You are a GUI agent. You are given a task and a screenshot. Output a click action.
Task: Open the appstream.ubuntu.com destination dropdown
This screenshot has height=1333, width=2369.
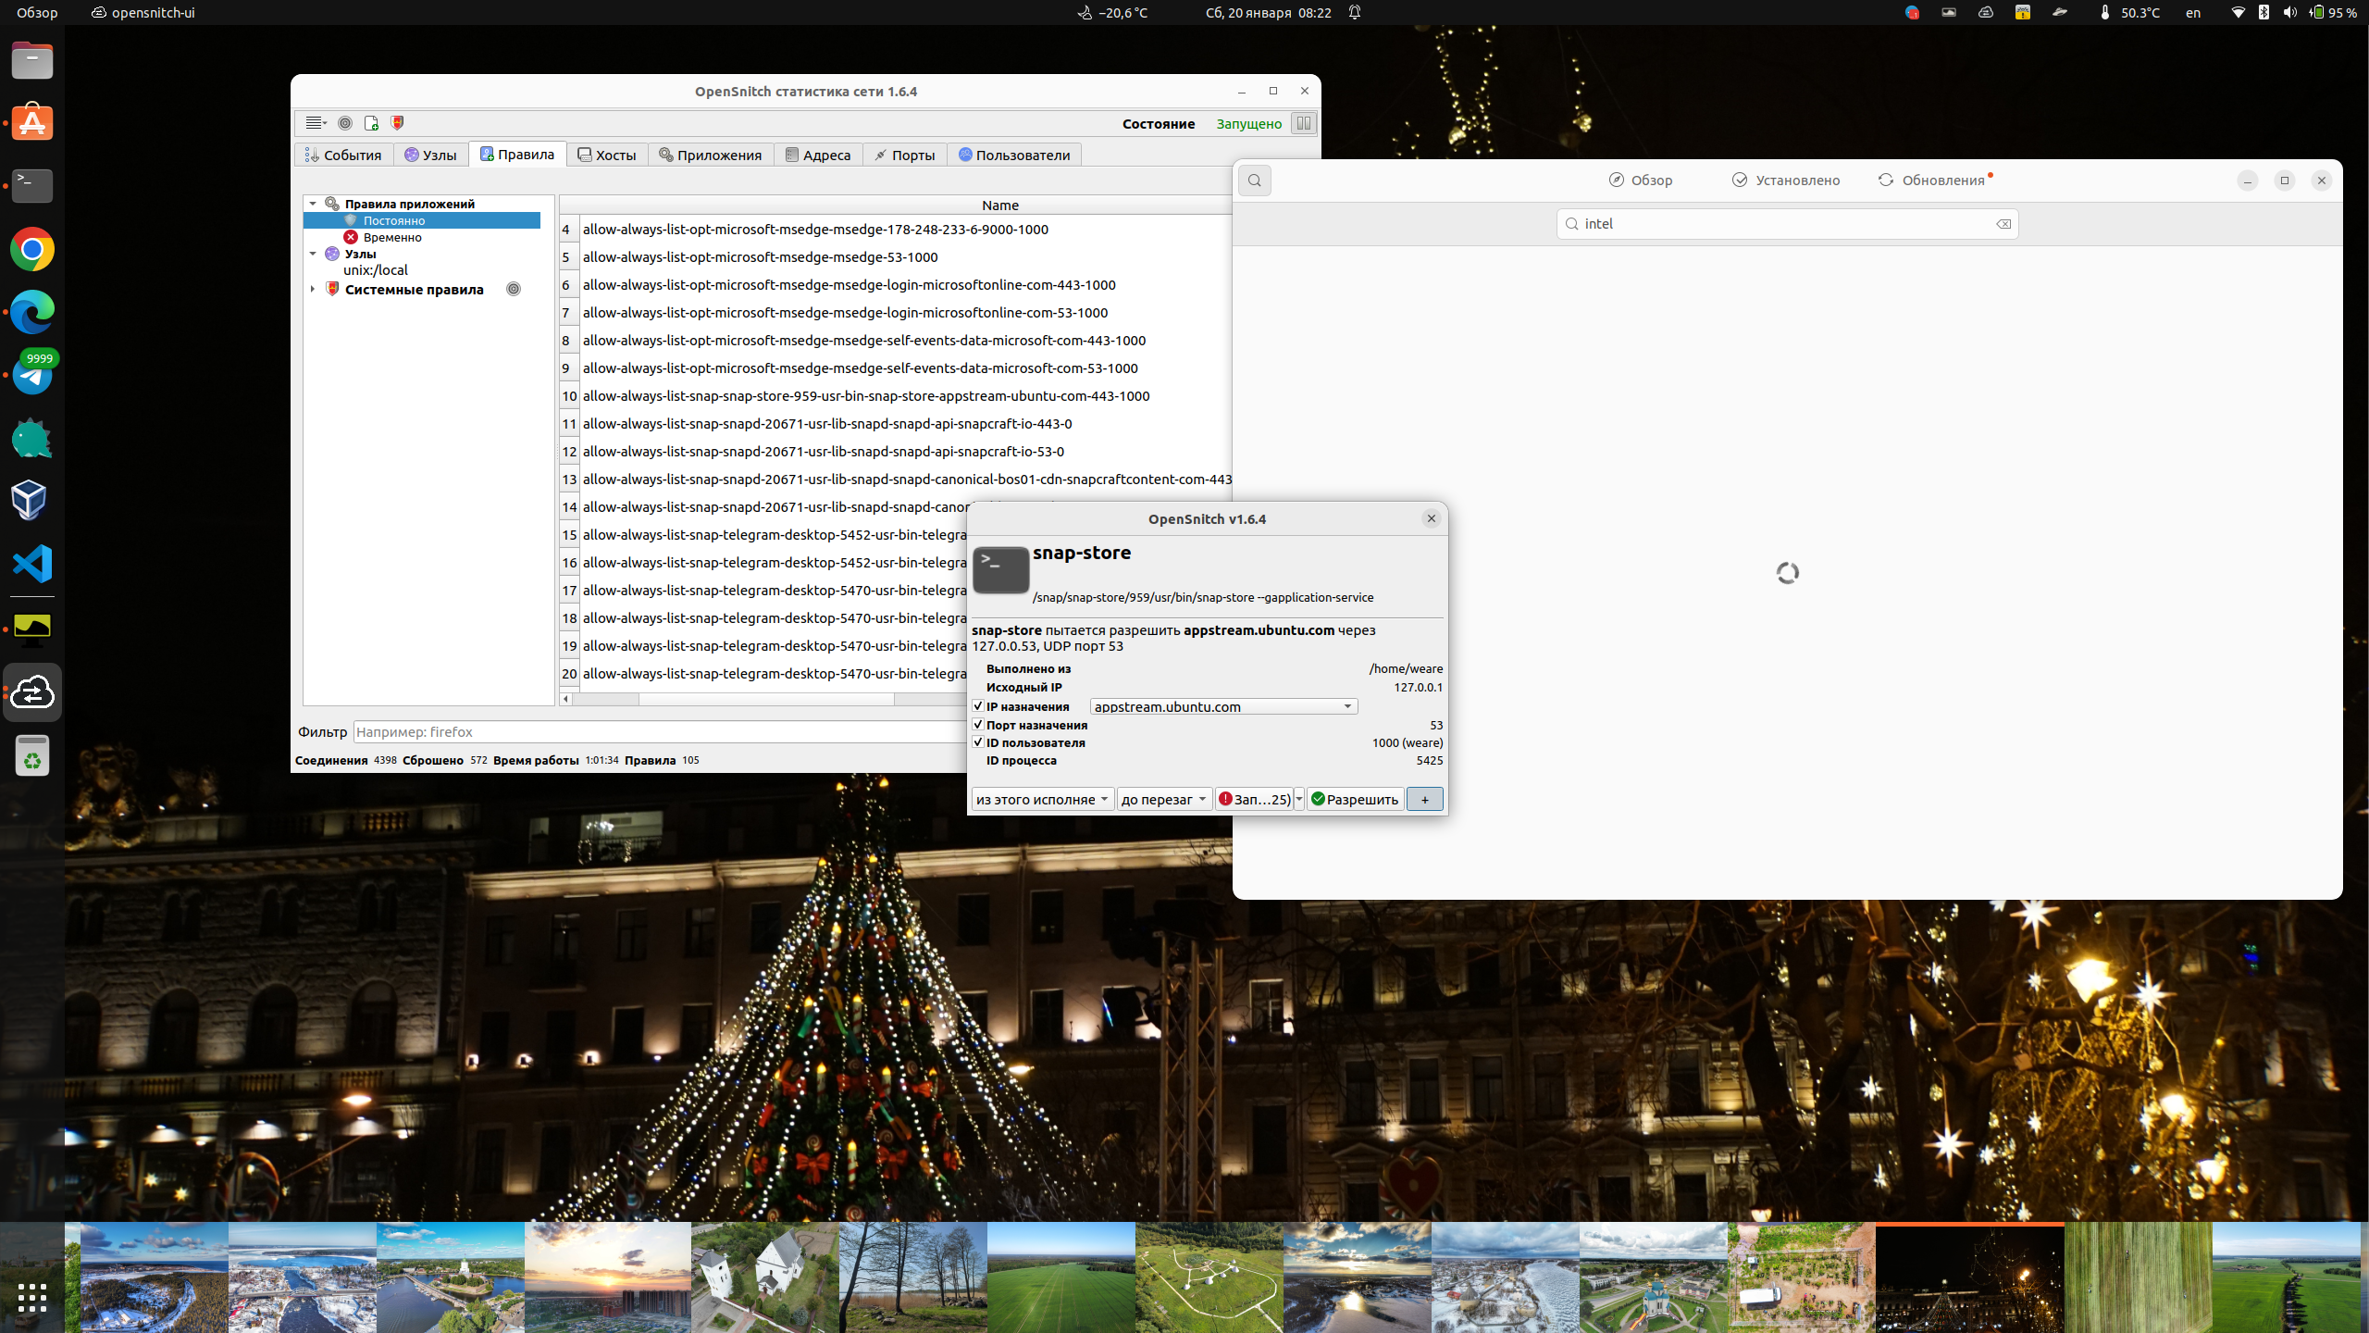[1223, 706]
